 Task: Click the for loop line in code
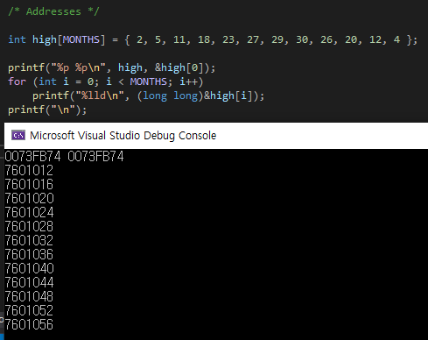coord(105,81)
